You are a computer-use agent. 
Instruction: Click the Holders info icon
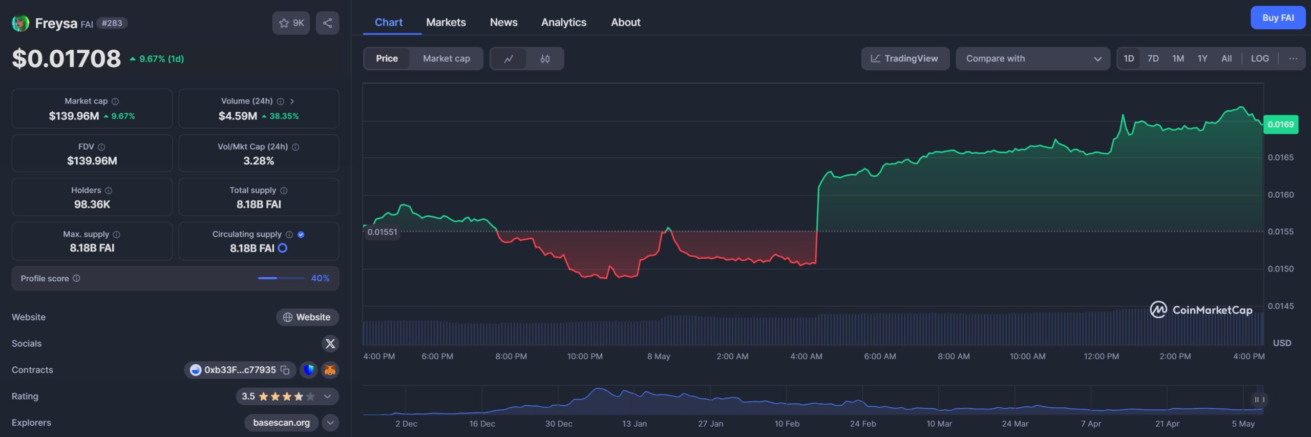coord(109,191)
